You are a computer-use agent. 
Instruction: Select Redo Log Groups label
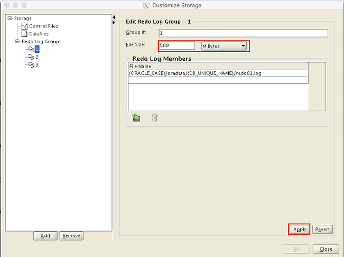pyautogui.click(x=41, y=41)
